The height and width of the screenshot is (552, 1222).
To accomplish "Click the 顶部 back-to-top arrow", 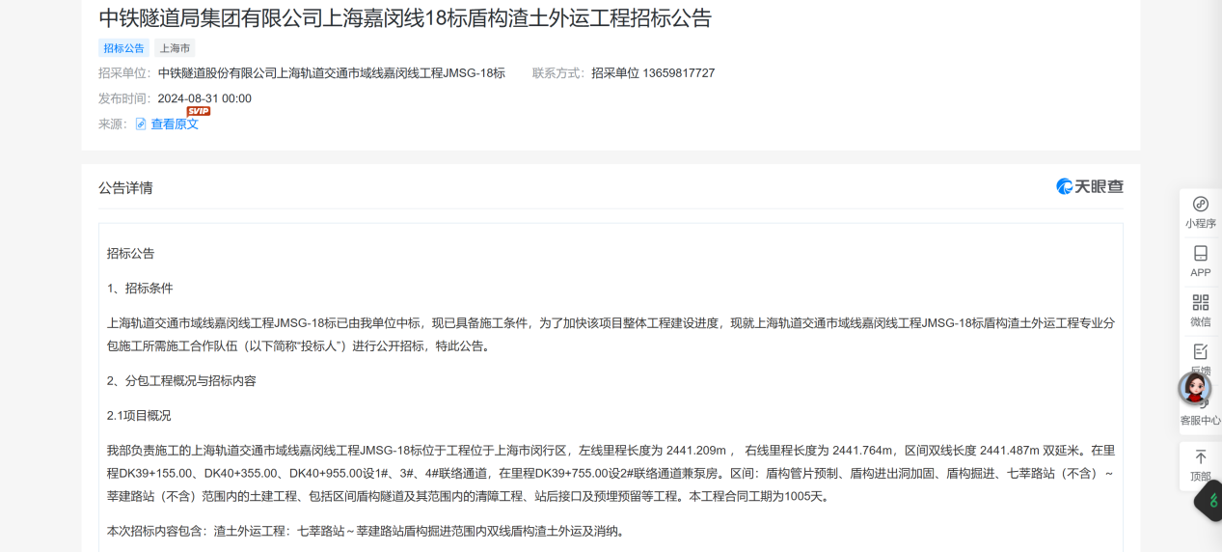I will pos(1201,457).
